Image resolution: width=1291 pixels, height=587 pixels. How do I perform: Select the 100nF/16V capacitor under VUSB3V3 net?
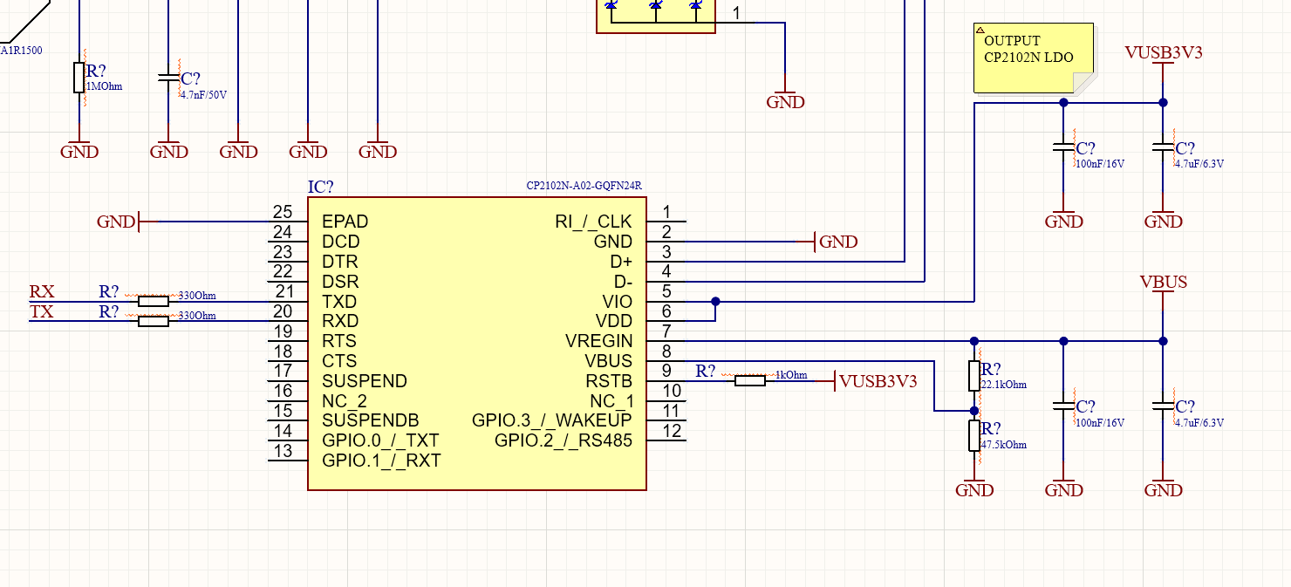1063,148
